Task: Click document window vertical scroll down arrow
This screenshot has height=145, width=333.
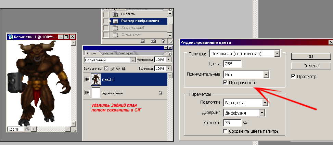Action: point(74,123)
